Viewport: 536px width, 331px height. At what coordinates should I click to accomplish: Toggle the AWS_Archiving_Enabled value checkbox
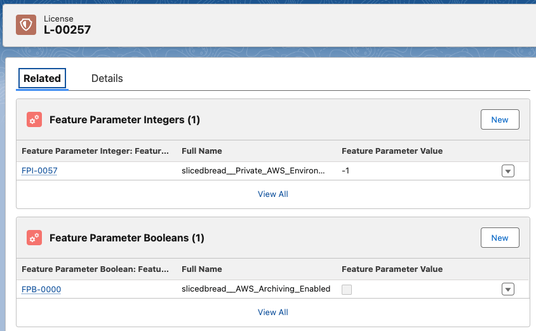(x=347, y=289)
